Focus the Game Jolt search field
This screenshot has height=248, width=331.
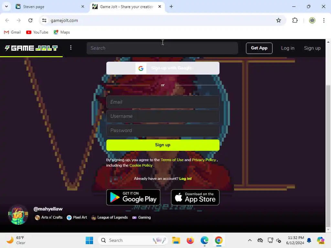pyautogui.click(x=162, y=48)
